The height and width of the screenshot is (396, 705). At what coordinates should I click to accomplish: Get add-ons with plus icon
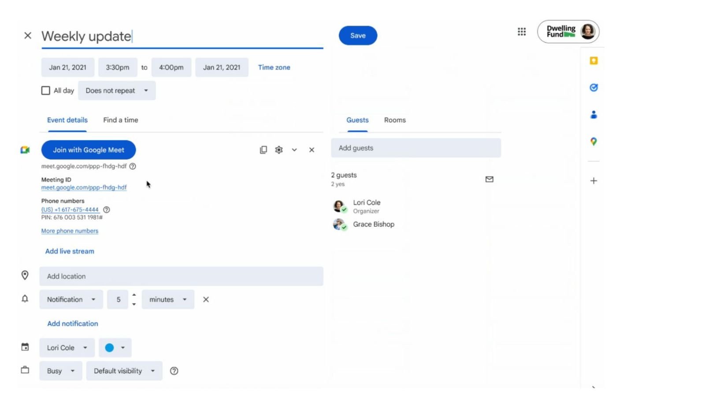(x=594, y=181)
